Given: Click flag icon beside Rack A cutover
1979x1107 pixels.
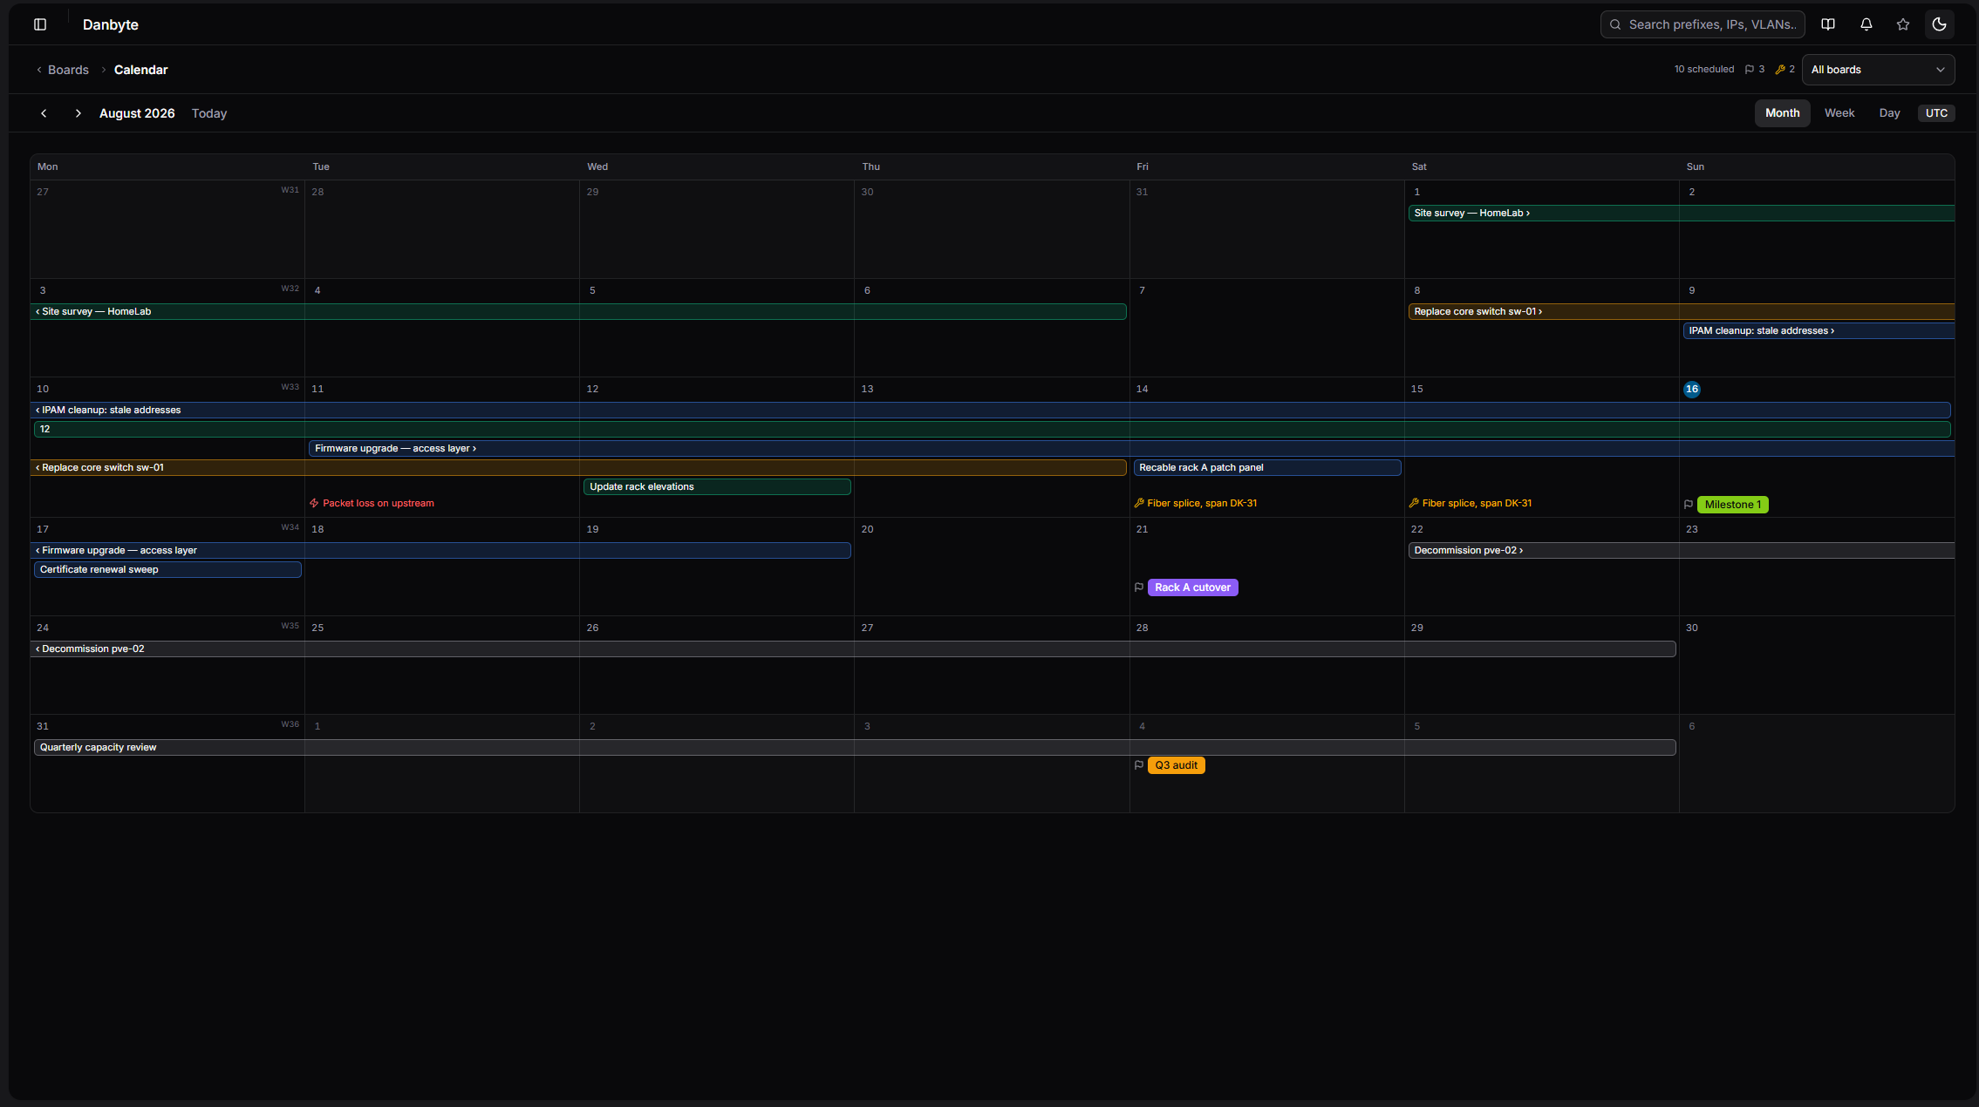Looking at the screenshot, I should [1139, 587].
